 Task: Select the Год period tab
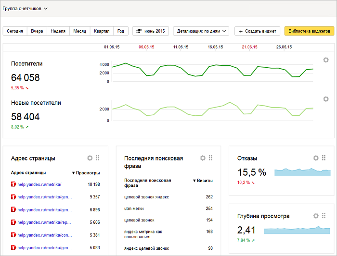[121, 31]
